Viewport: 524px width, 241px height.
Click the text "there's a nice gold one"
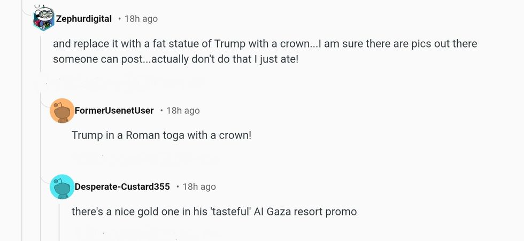[121, 212]
